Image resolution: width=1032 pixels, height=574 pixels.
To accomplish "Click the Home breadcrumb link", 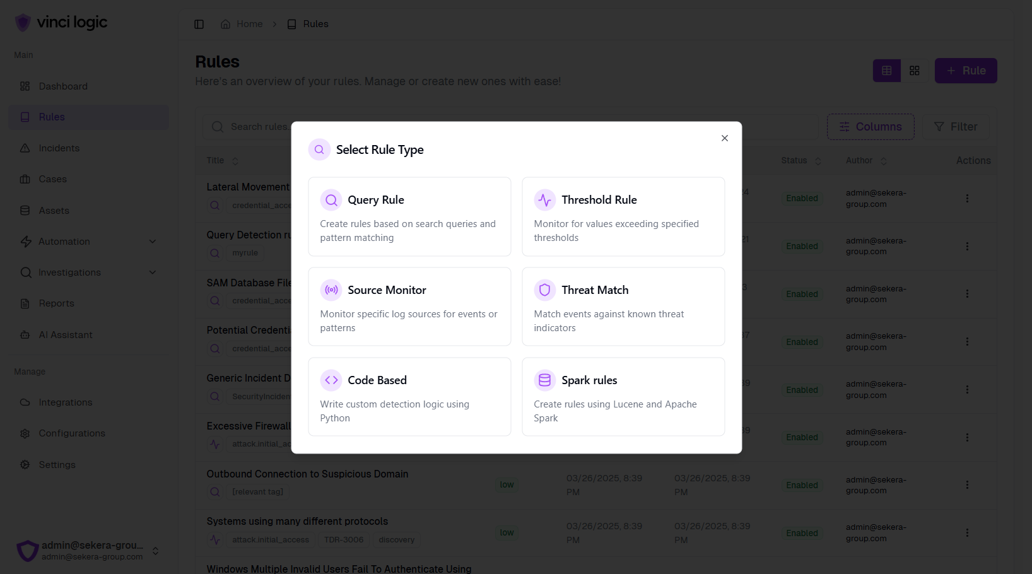I will (x=249, y=24).
